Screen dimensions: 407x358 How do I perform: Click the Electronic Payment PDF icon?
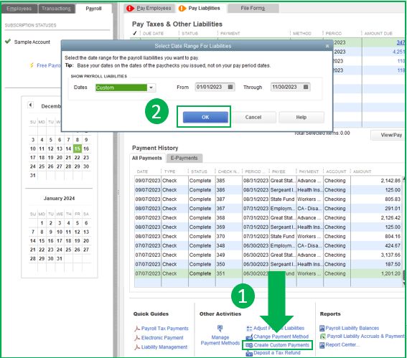coord(137,338)
